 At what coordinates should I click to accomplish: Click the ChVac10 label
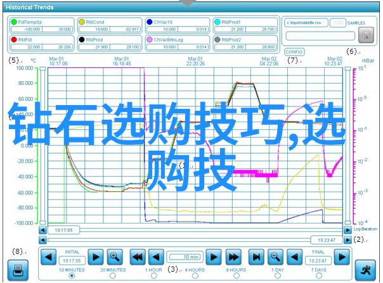tap(163, 22)
